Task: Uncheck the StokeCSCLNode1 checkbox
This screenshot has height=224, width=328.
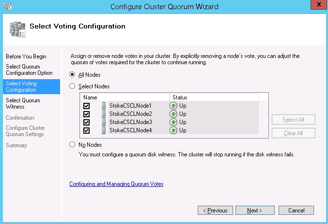Action: [x=87, y=106]
